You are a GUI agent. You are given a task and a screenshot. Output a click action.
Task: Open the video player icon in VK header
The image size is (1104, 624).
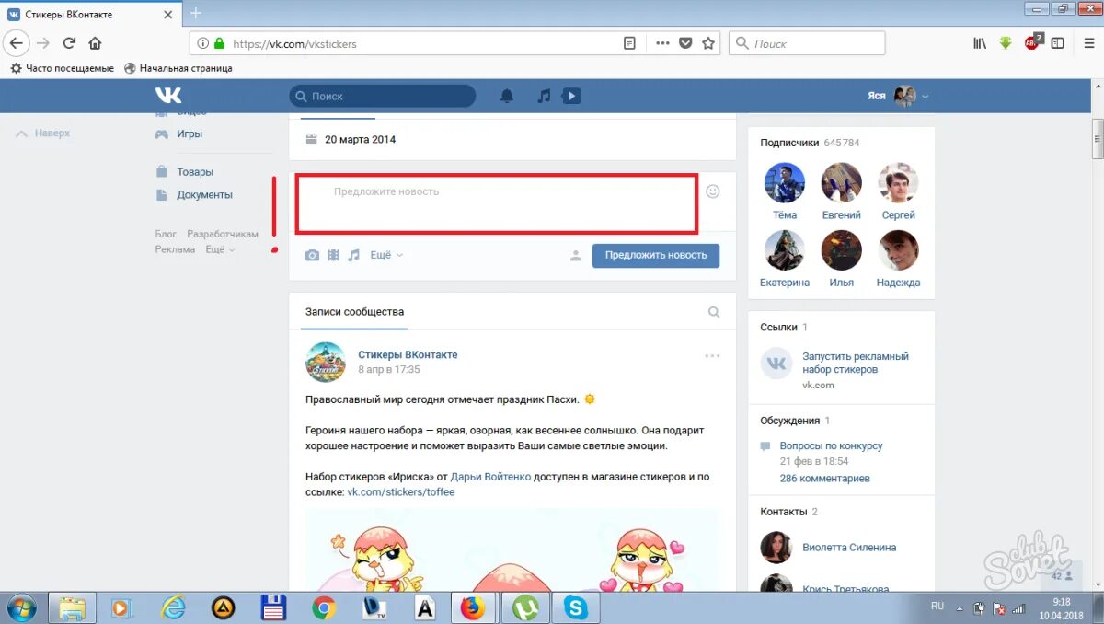point(571,96)
